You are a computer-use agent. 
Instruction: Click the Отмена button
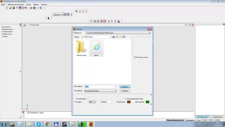click(x=125, y=91)
